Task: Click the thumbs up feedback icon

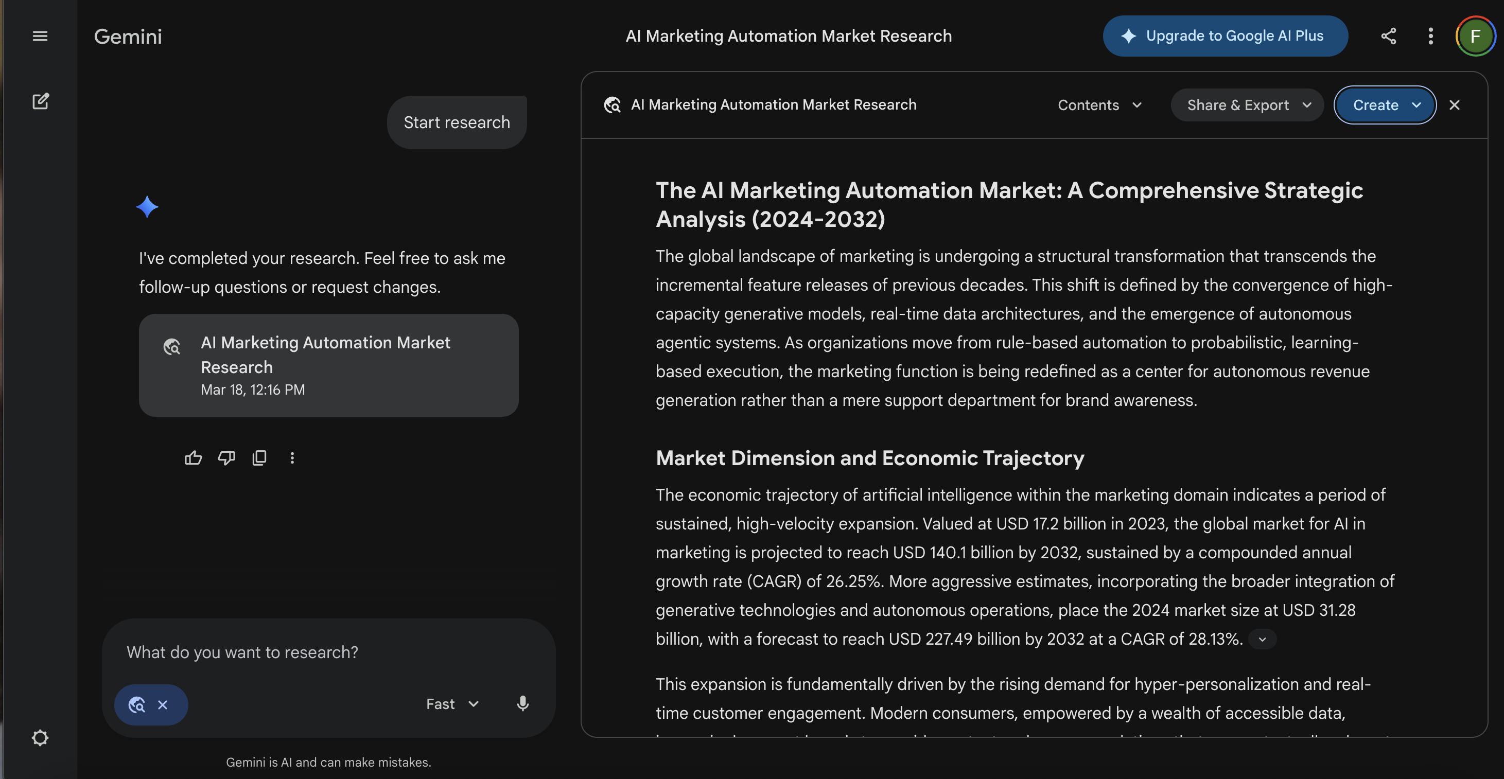Action: coord(193,458)
